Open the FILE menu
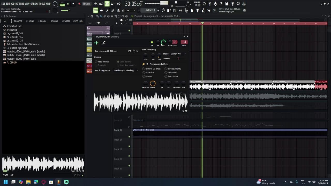The width and height of the screenshot is (331, 186). [3, 4]
